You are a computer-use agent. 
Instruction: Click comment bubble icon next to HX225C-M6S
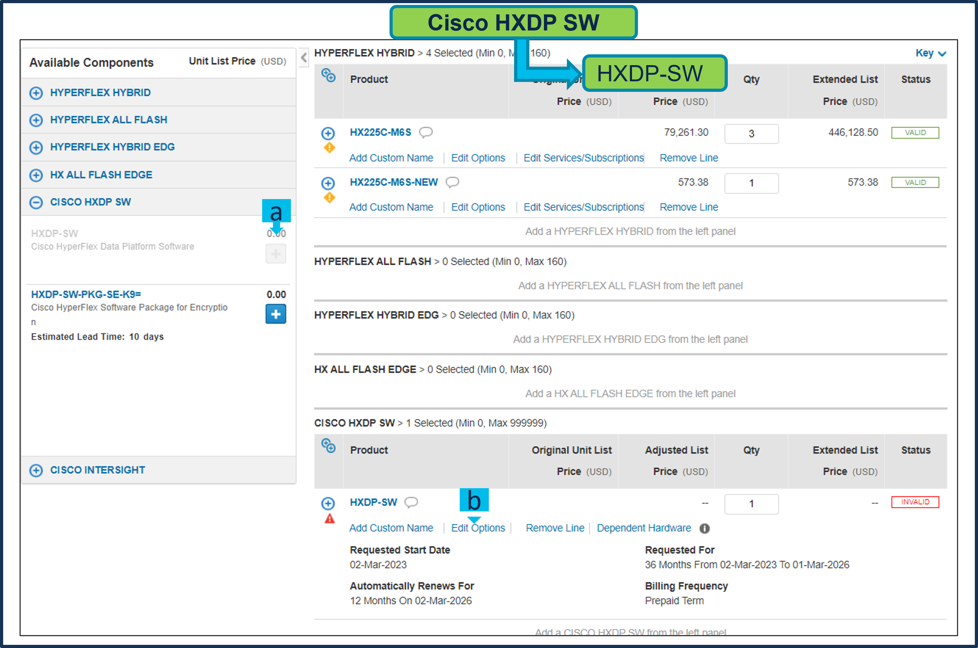click(x=426, y=132)
